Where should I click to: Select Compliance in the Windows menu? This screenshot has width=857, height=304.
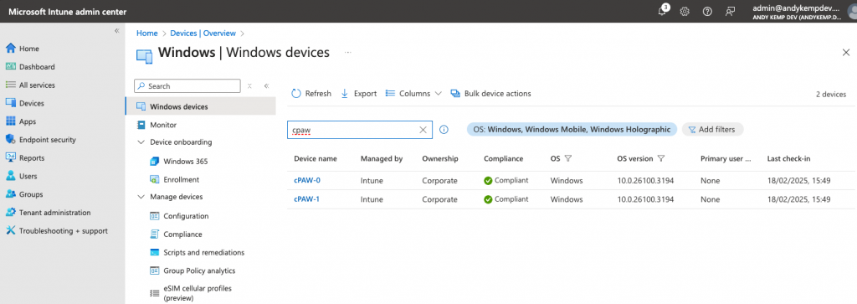182,234
